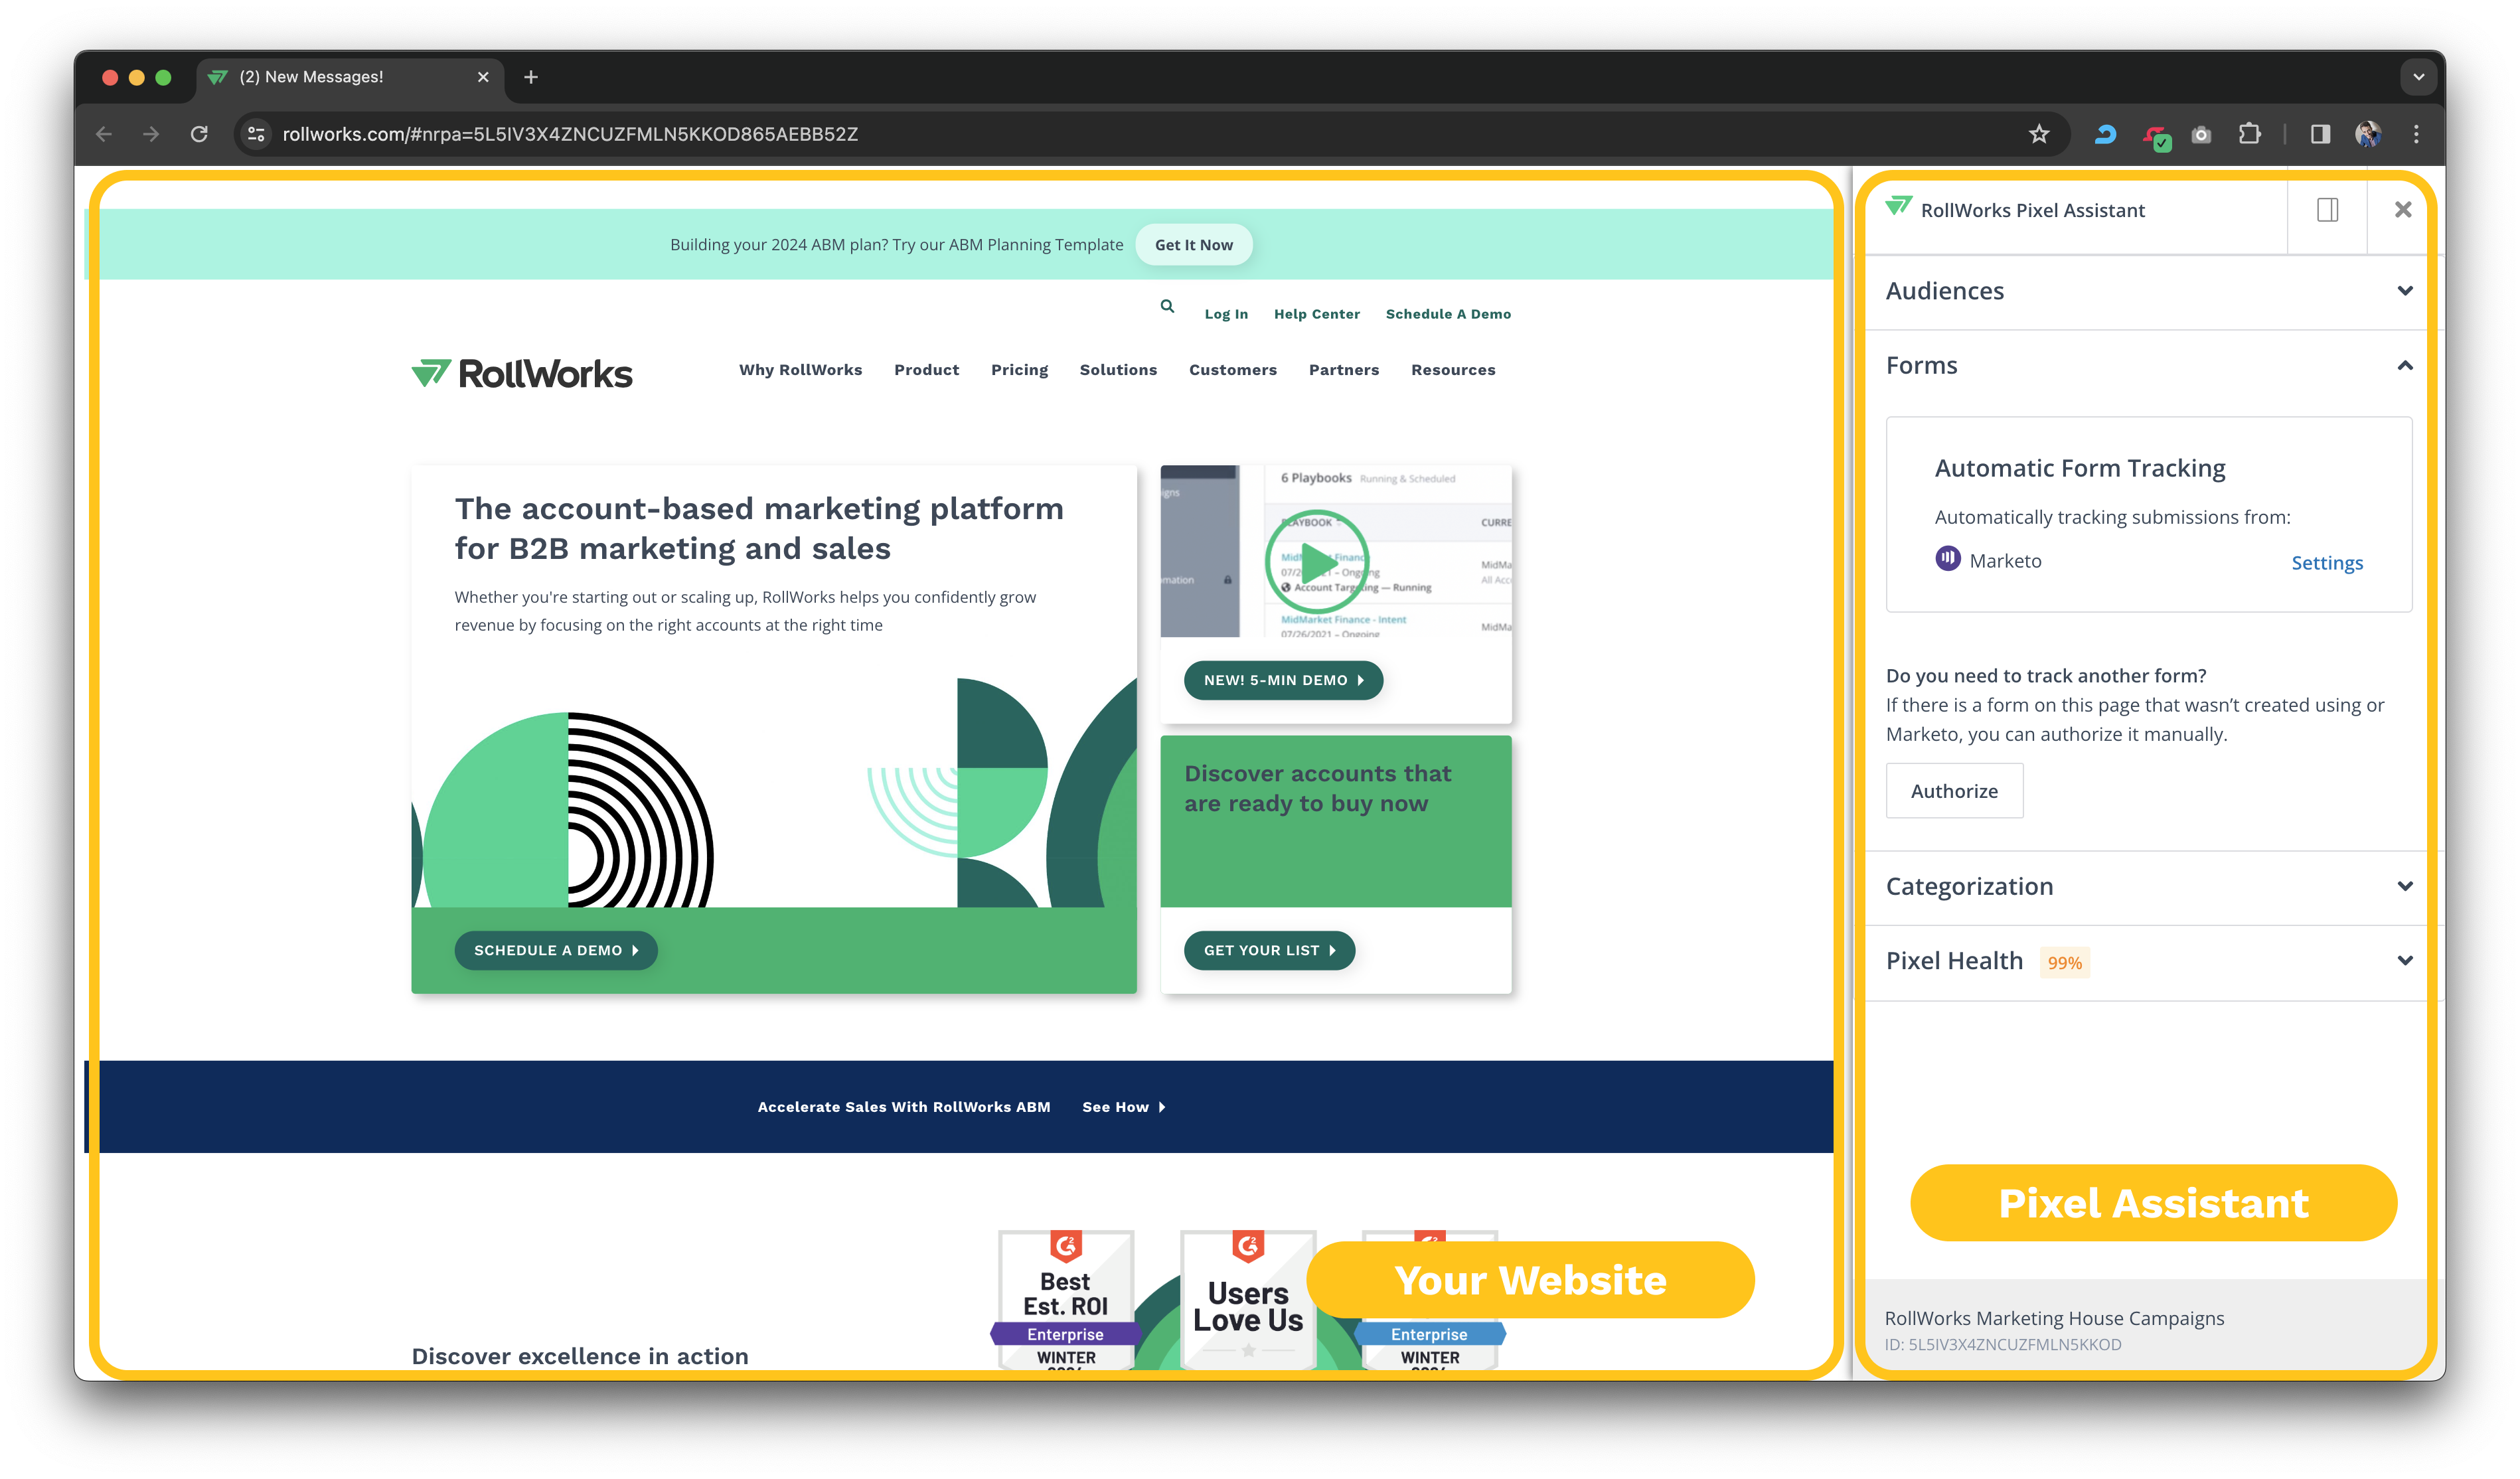This screenshot has width=2520, height=1479.
Task: Open the Solutions navigation item
Action: coord(1118,370)
